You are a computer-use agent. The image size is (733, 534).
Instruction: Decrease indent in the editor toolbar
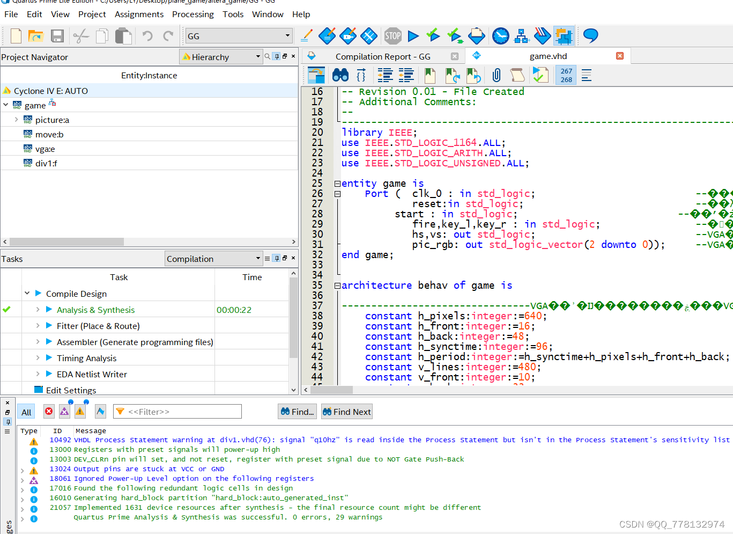(x=406, y=75)
